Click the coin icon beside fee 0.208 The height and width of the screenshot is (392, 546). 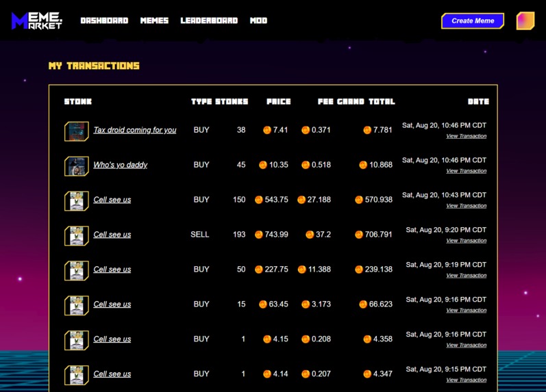306,339
